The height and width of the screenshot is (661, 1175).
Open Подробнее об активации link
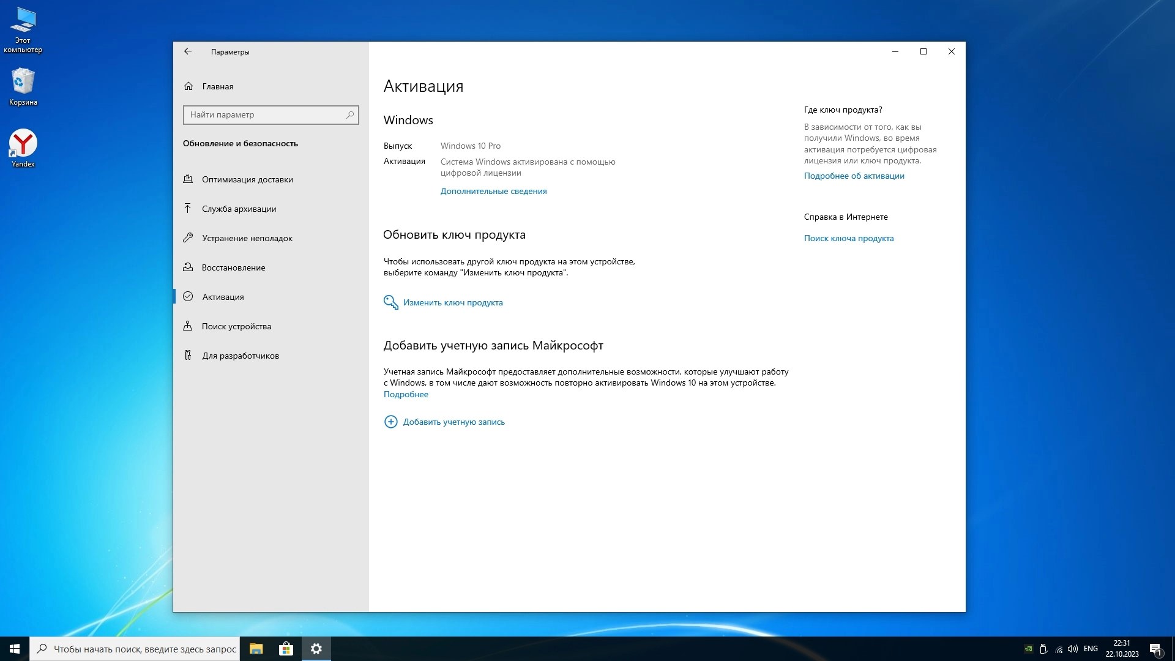[854, 176]
